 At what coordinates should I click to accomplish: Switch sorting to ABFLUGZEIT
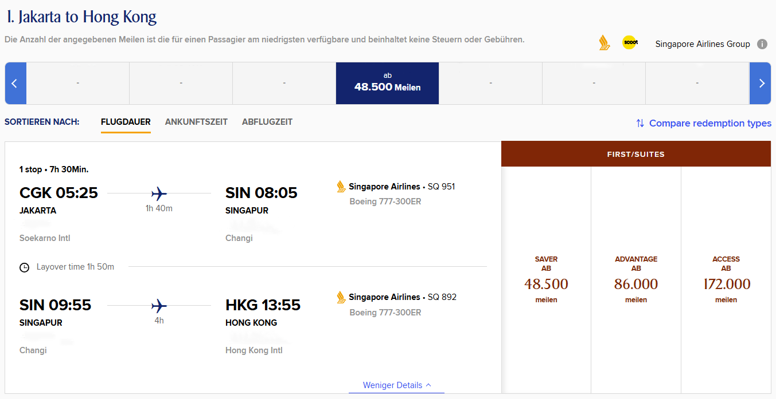coord(267,122)
